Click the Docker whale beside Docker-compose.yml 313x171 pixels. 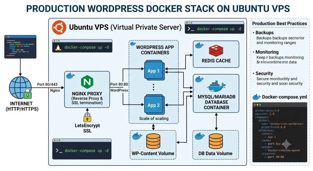[256, 97]
